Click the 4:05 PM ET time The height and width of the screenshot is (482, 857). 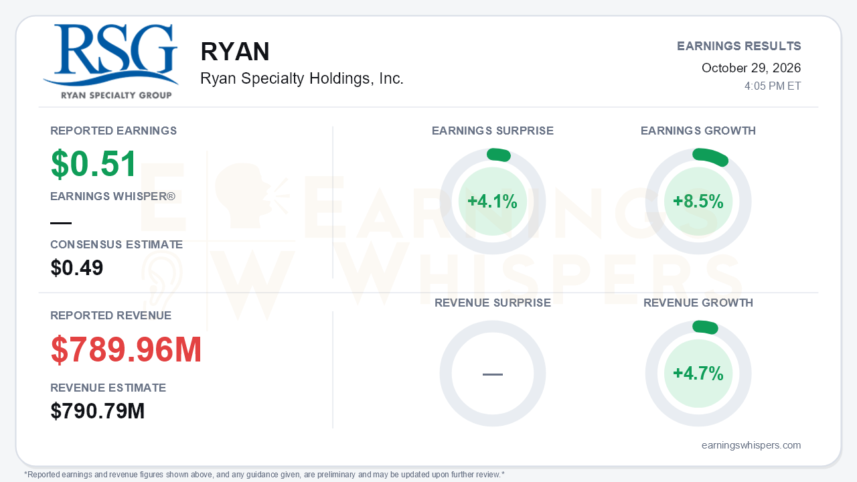[x=773, y=86]
